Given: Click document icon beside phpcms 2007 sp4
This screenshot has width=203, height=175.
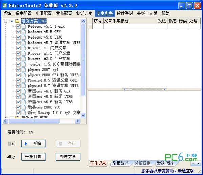Looking at the screenshot, I should [24, 70].
